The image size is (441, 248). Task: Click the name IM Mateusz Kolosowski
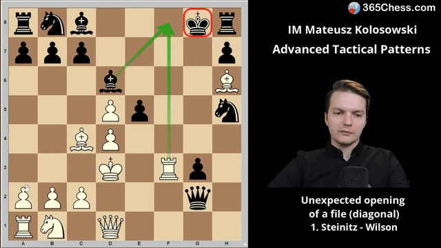pos(352,30)
